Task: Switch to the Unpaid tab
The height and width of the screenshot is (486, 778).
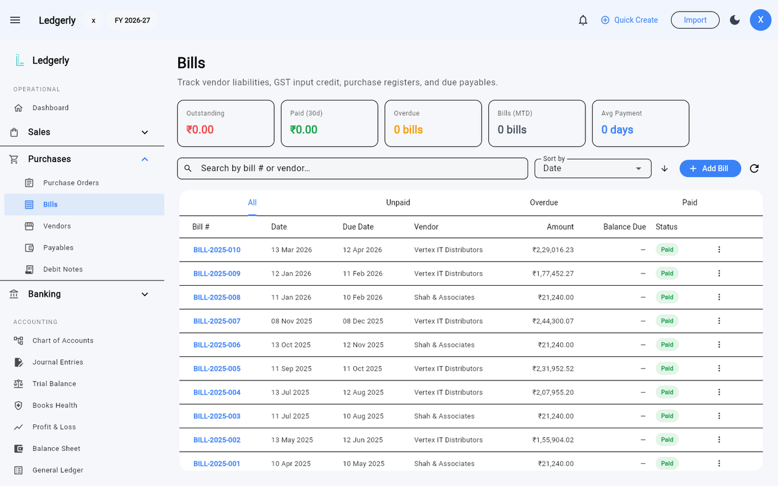Action: [398, 203]
